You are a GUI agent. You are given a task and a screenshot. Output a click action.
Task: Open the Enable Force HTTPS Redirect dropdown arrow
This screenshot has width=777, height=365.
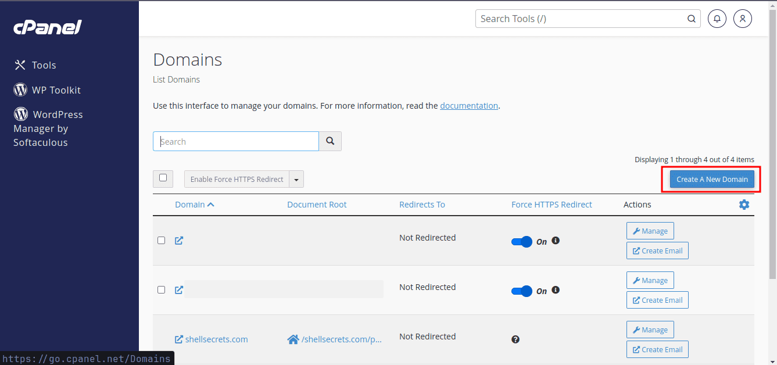[x=296, y=179]
